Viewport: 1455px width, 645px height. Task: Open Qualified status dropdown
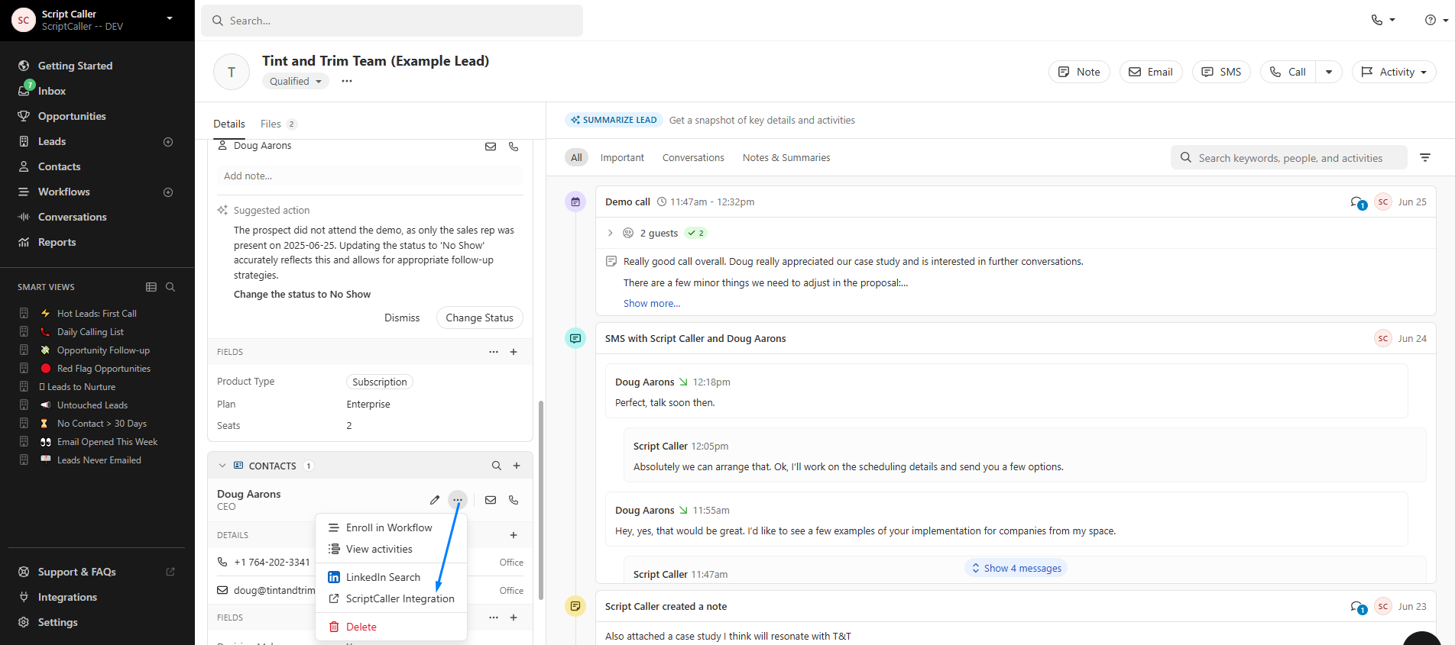(x=296, y=81)
